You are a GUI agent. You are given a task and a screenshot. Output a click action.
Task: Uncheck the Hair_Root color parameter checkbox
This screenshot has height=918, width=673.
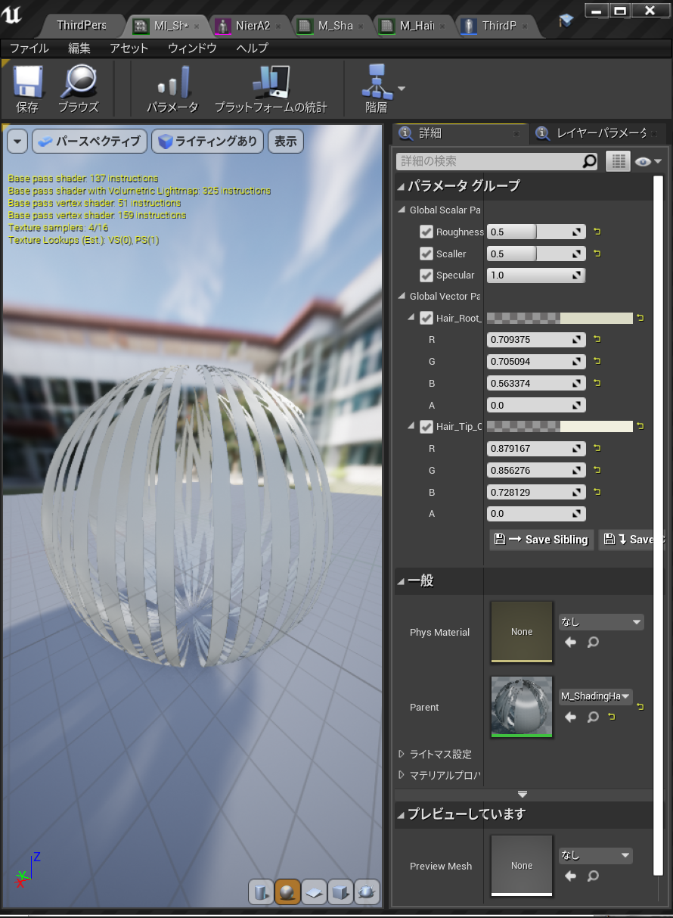[x=426, y=318]
